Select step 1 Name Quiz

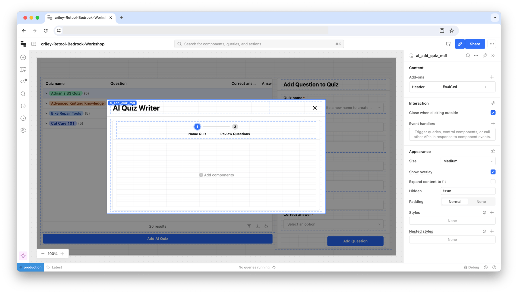click(x=197, y=130)
